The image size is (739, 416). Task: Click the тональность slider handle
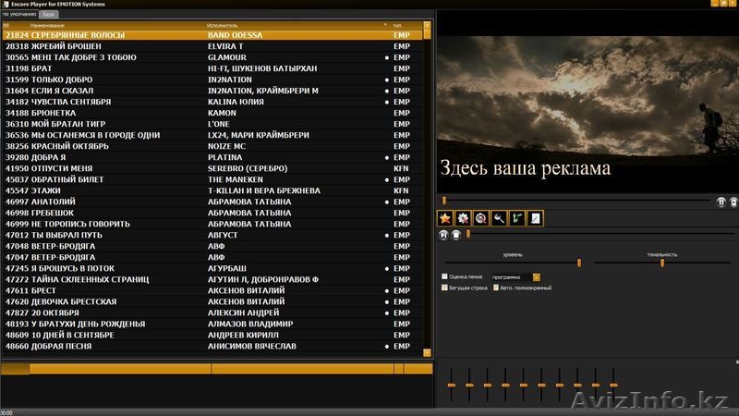pos(662,263)
